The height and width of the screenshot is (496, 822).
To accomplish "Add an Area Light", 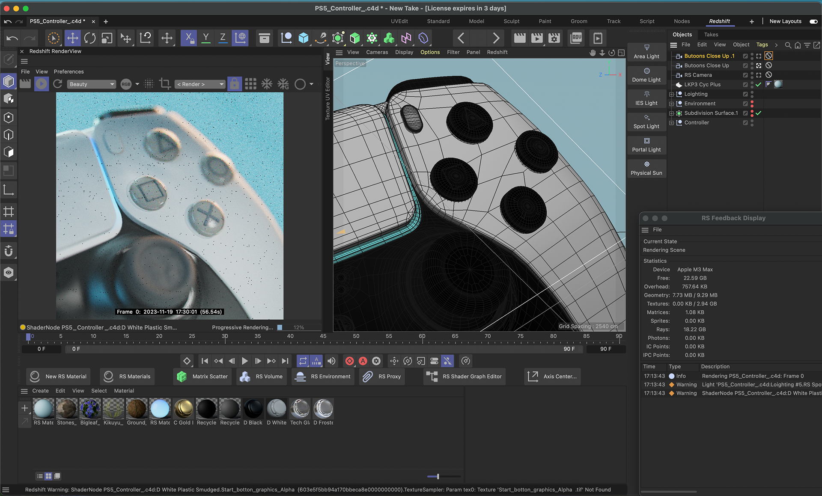I will point(646,52).
